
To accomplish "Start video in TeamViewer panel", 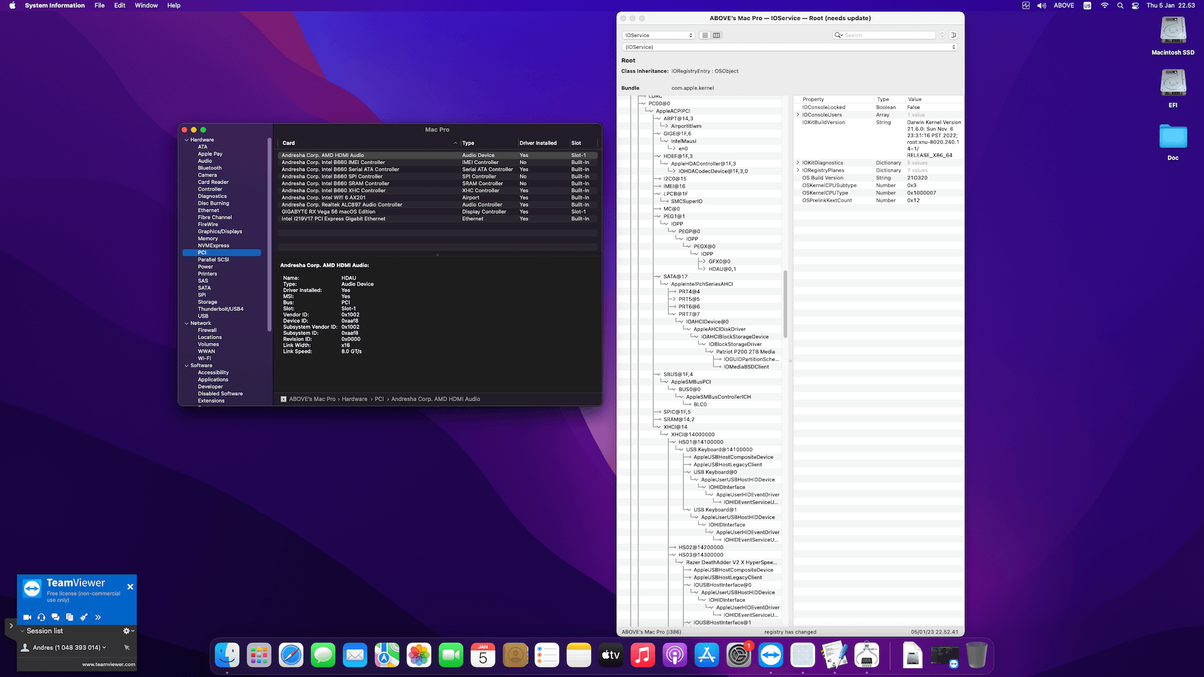I will (28, 617).
